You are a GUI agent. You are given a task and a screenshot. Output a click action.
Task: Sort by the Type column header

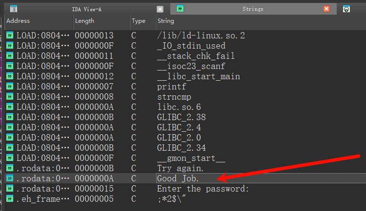click(x=139, y=21)
